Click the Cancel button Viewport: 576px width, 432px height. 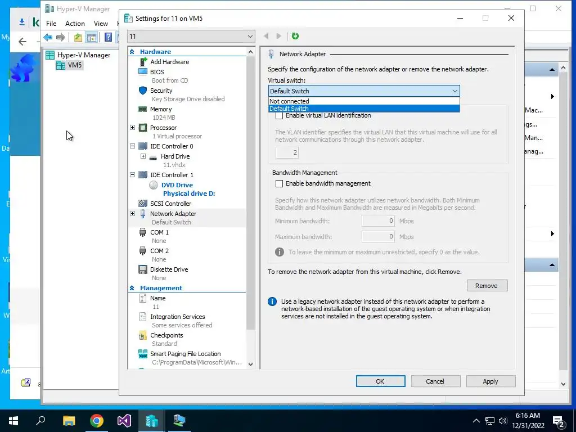(435, 381)
